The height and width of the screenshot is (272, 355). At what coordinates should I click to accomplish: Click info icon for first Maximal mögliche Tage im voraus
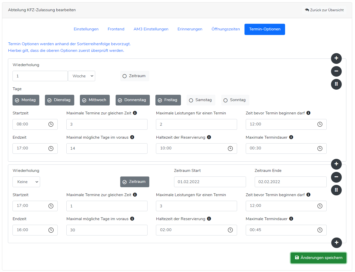click(132, 137)
